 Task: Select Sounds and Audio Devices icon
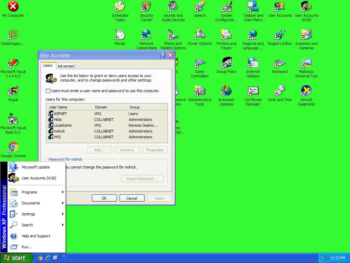tap(173, 11)
